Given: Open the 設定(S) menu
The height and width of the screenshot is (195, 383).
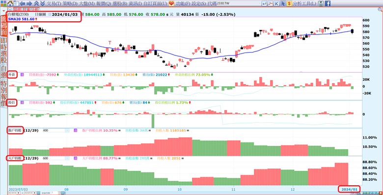Looking at the screenshot, I should [x=199, y=3].
